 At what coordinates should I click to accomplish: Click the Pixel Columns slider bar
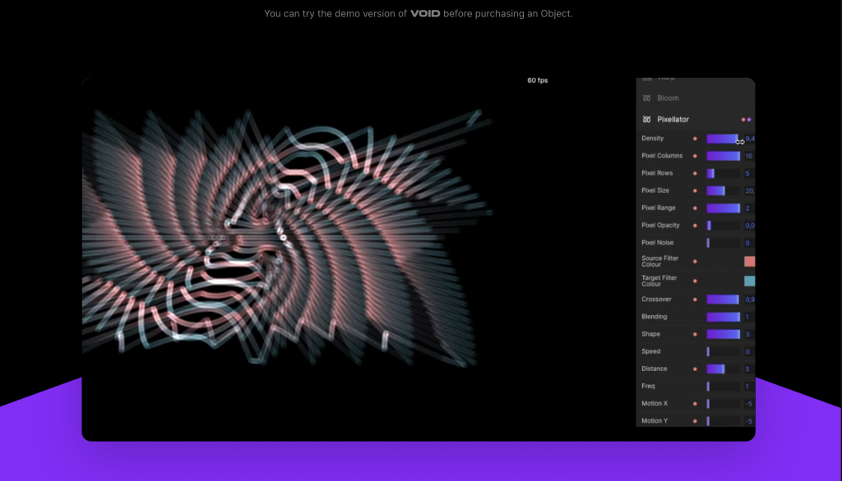click(x=723, y=156)
